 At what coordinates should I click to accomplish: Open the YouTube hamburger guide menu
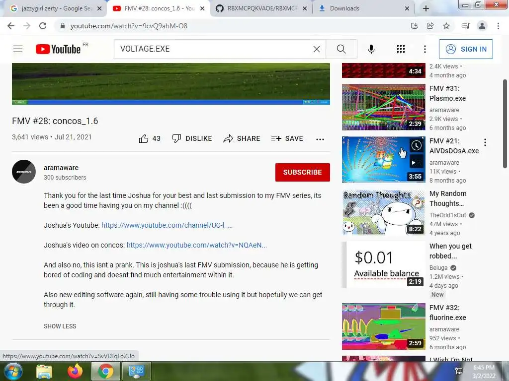tap(18, 49)
